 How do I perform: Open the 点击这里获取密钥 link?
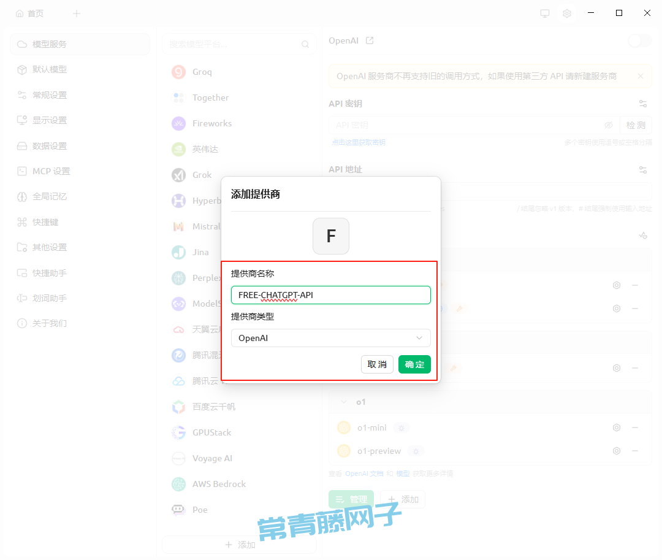coord(359,143)
